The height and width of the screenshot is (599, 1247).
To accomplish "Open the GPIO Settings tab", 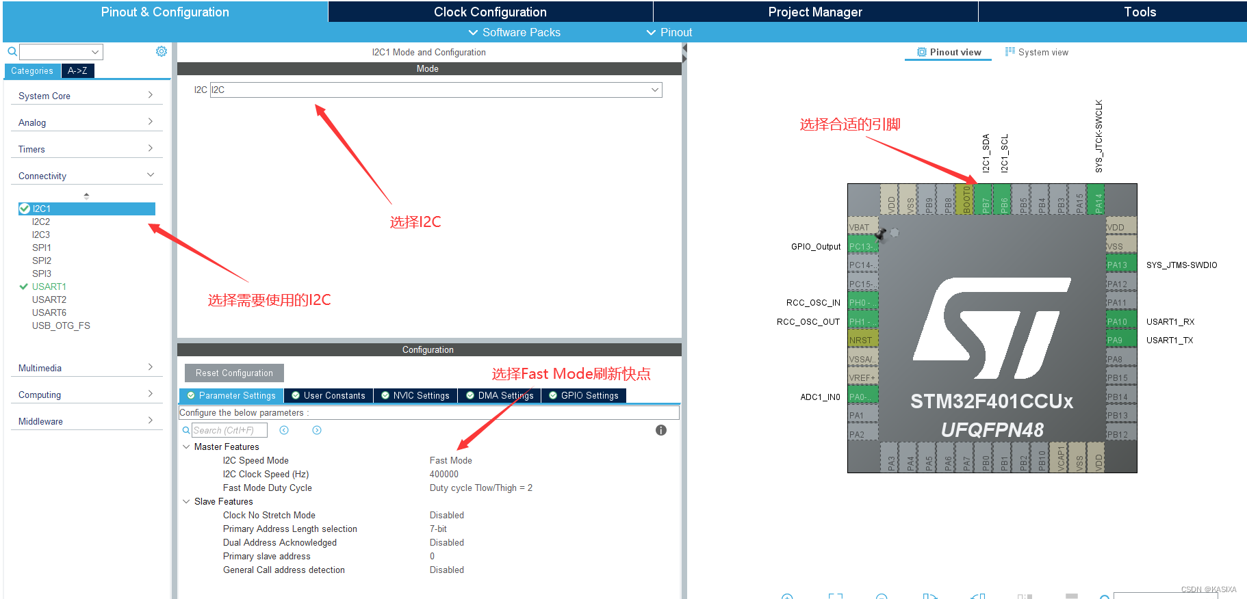I will [x=584, y=395].
